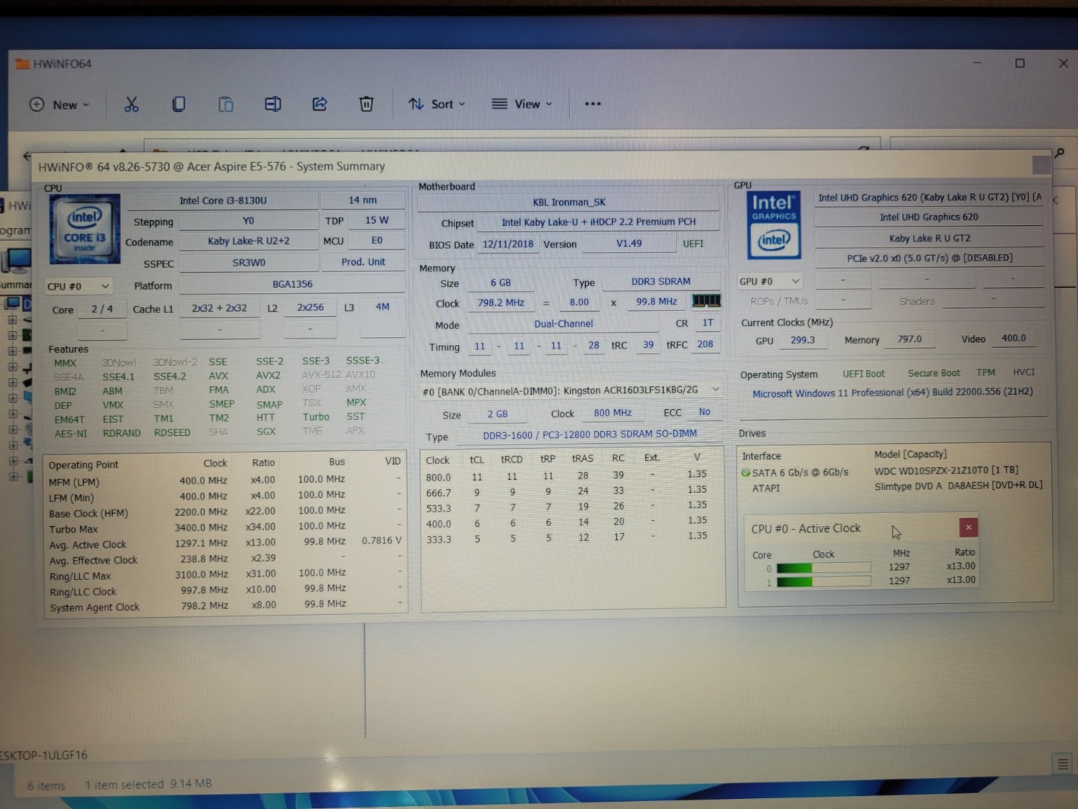The height and width of the screenshot is (809, 1078).
Task: Click the Share icon in Explorer toolbar
Action: click(319, 104)
